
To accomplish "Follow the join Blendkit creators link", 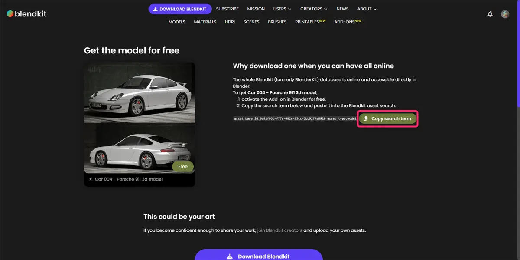I will pyautogui.click(x=280, y=230).
